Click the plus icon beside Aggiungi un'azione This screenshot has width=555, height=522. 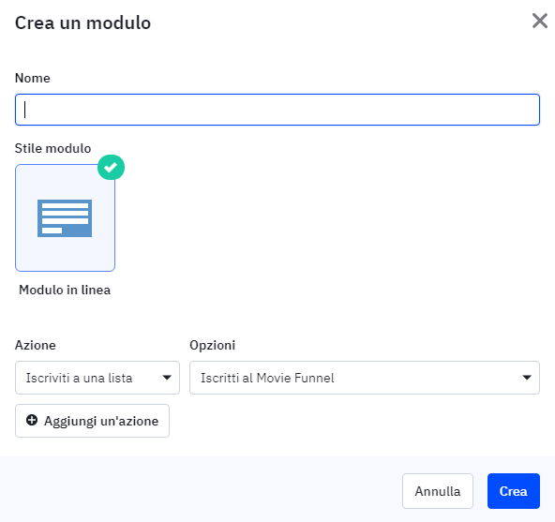point(32,420)
